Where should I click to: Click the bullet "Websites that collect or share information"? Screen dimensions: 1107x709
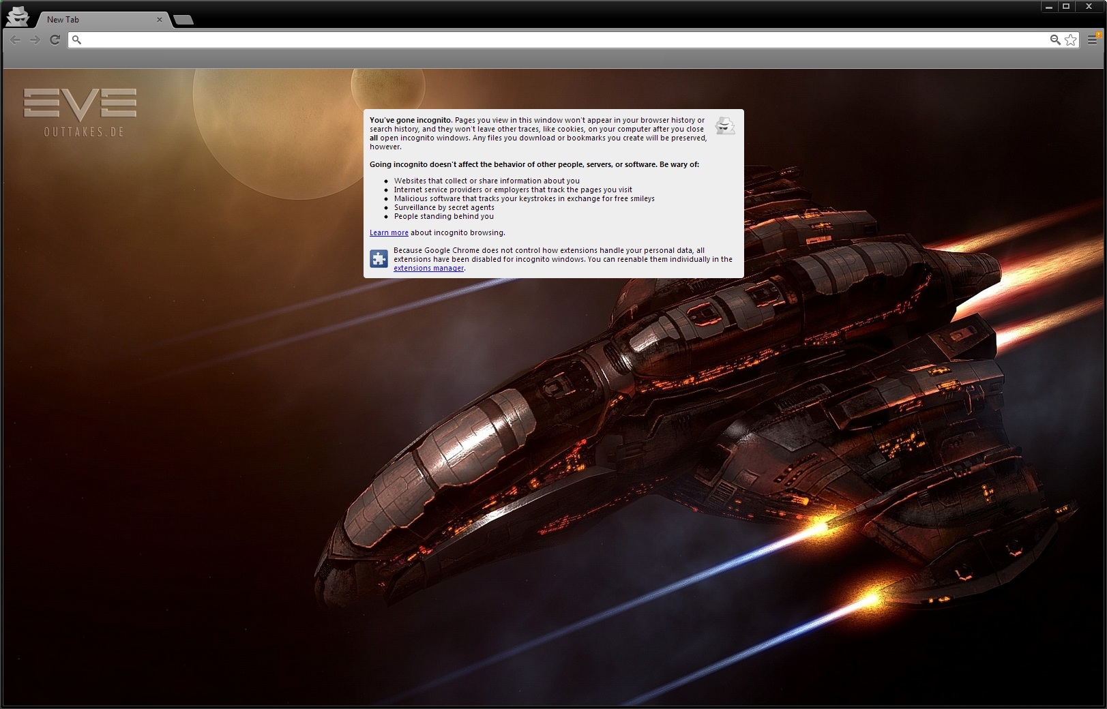[487, 181]
